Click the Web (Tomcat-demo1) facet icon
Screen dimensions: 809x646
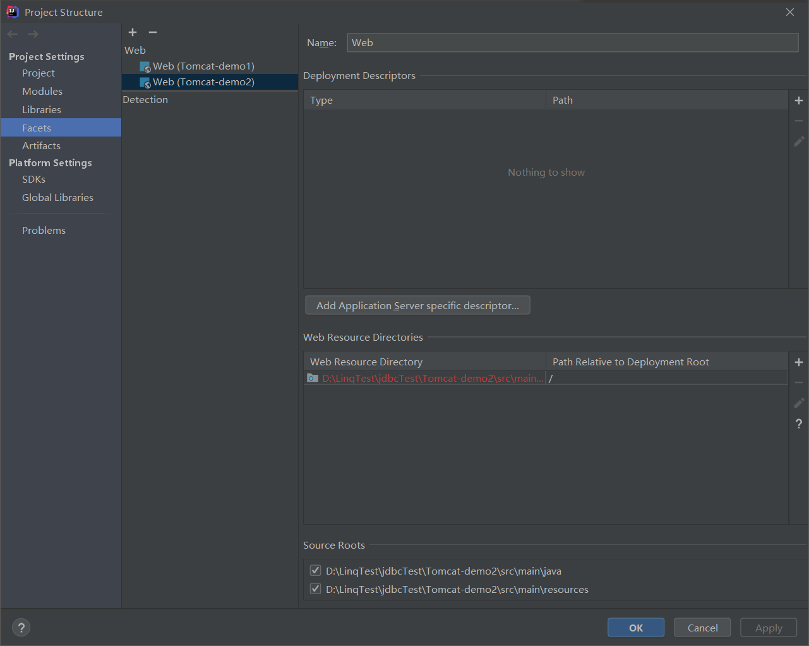(145, 66)
